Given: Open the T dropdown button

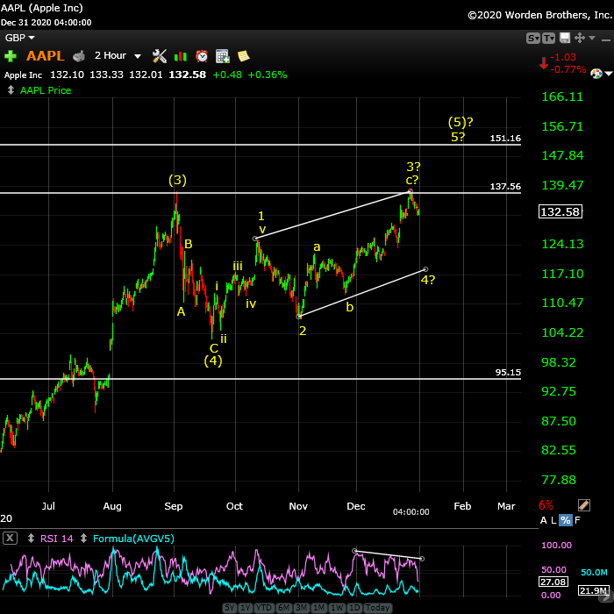Looking at the screenshot, I should coord(548,38).
